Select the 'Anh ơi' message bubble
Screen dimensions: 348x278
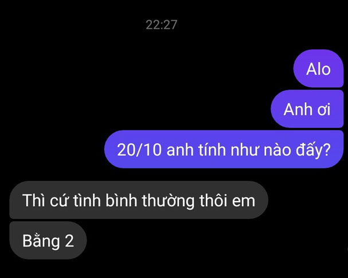pos(307,109)
